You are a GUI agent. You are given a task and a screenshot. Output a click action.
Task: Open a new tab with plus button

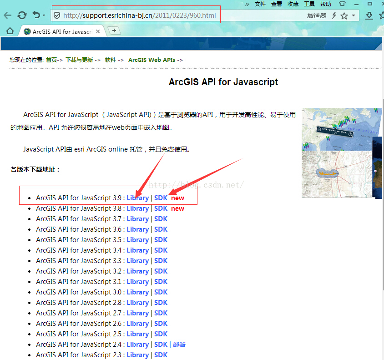coord(114,30)
